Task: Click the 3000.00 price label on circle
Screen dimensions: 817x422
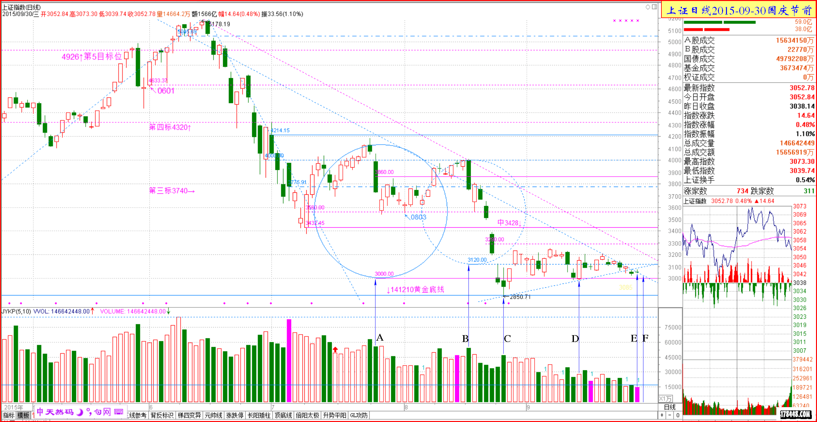Action: (x=384, y=274)
